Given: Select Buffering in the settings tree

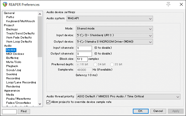Looking at the screenshot, I should [x=12, y=58].
